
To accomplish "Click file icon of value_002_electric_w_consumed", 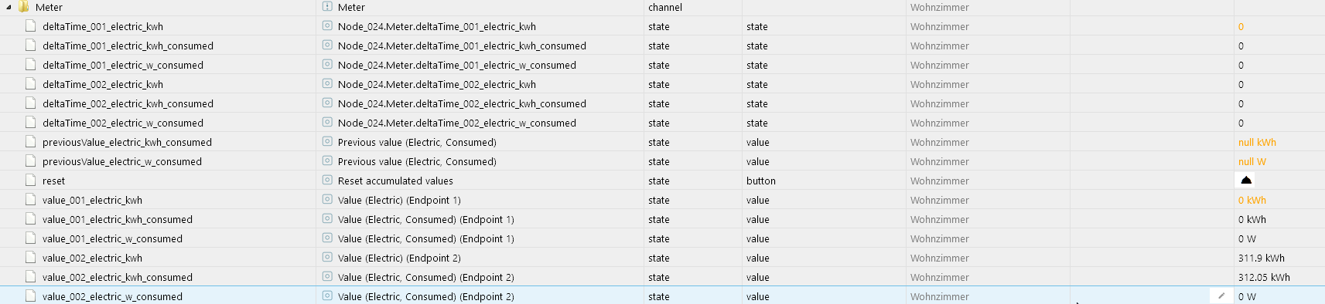I will point(31,296).
